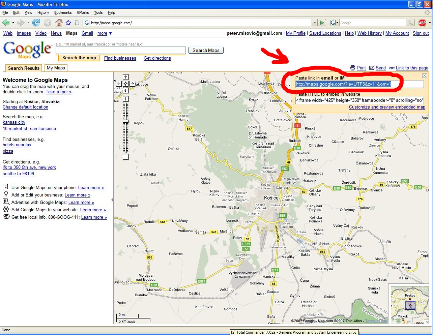Switch to Get directions search mode

(x=157, y=58)
